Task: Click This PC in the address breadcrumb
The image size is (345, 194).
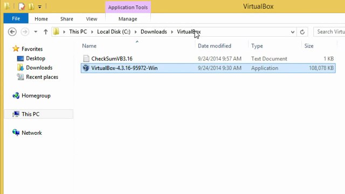Action: [78, 32]
